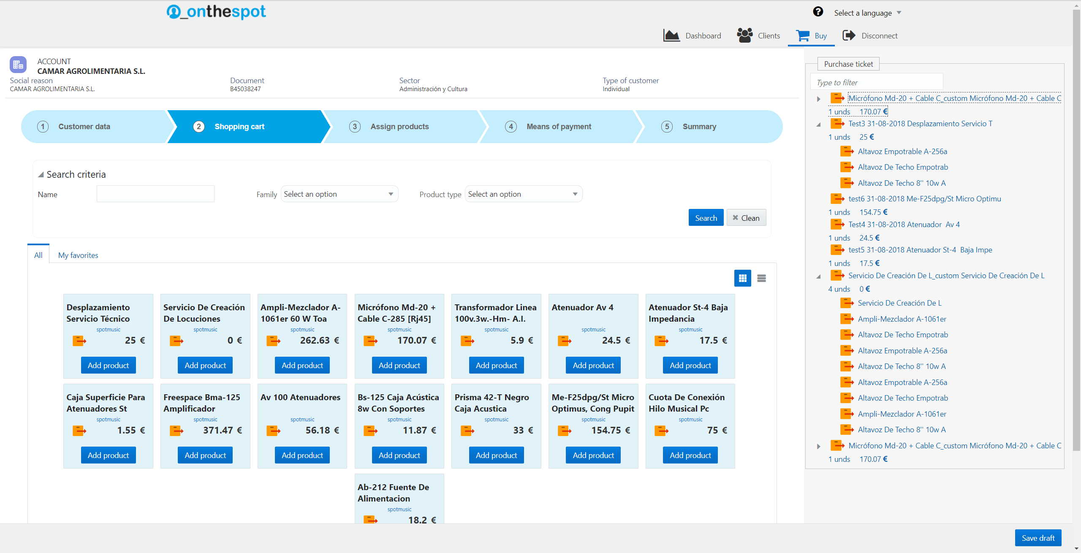Click the account building icon
Screen dimensions: 1081x553
(x=18, y=65)
